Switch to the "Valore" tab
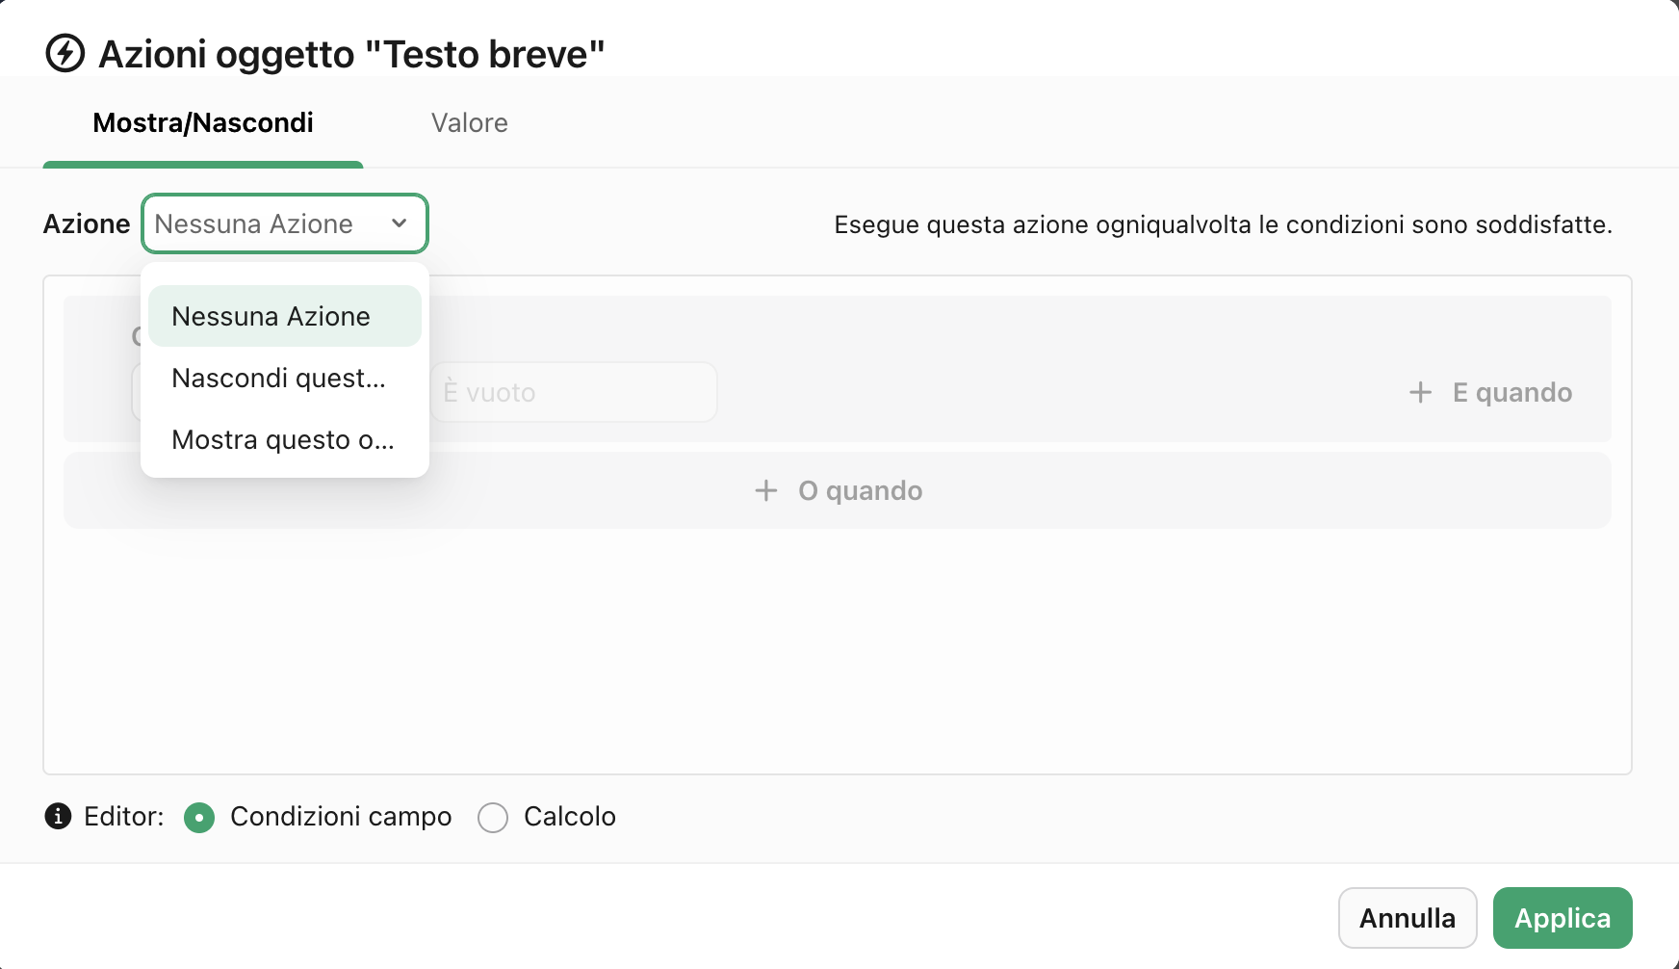 (469, 122)
